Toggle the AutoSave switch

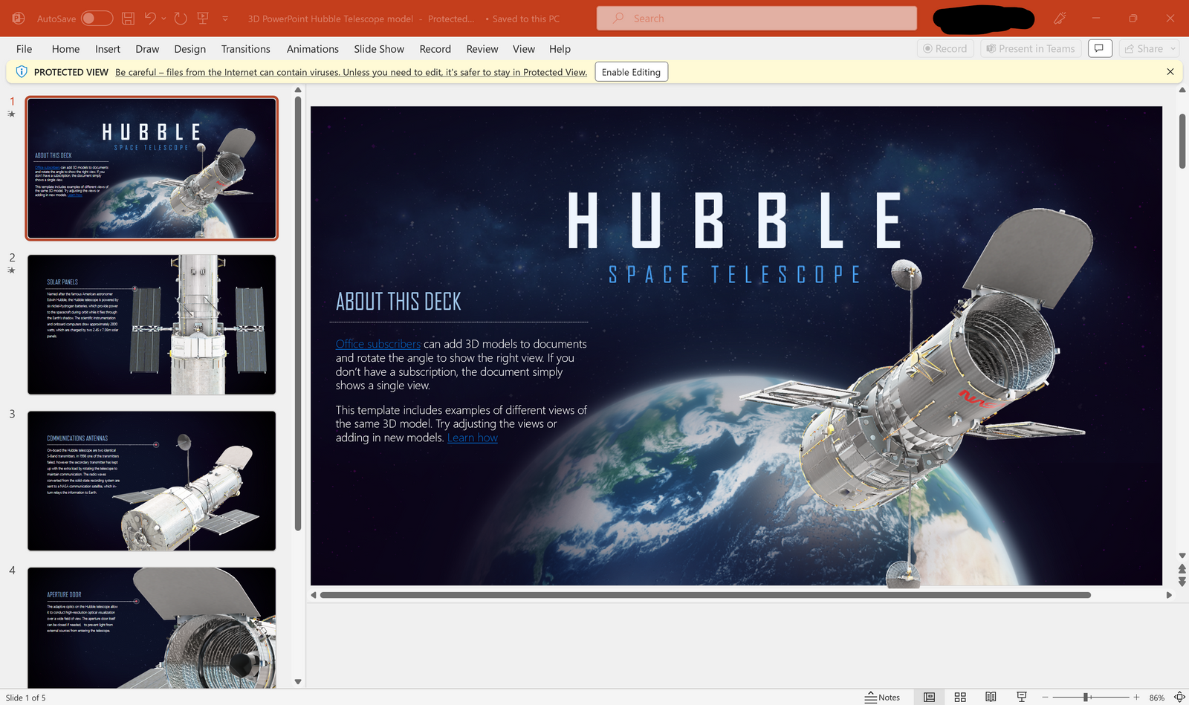tap(97, 19)
